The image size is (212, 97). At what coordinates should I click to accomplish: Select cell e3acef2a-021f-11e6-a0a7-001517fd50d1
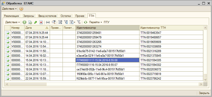107,56
